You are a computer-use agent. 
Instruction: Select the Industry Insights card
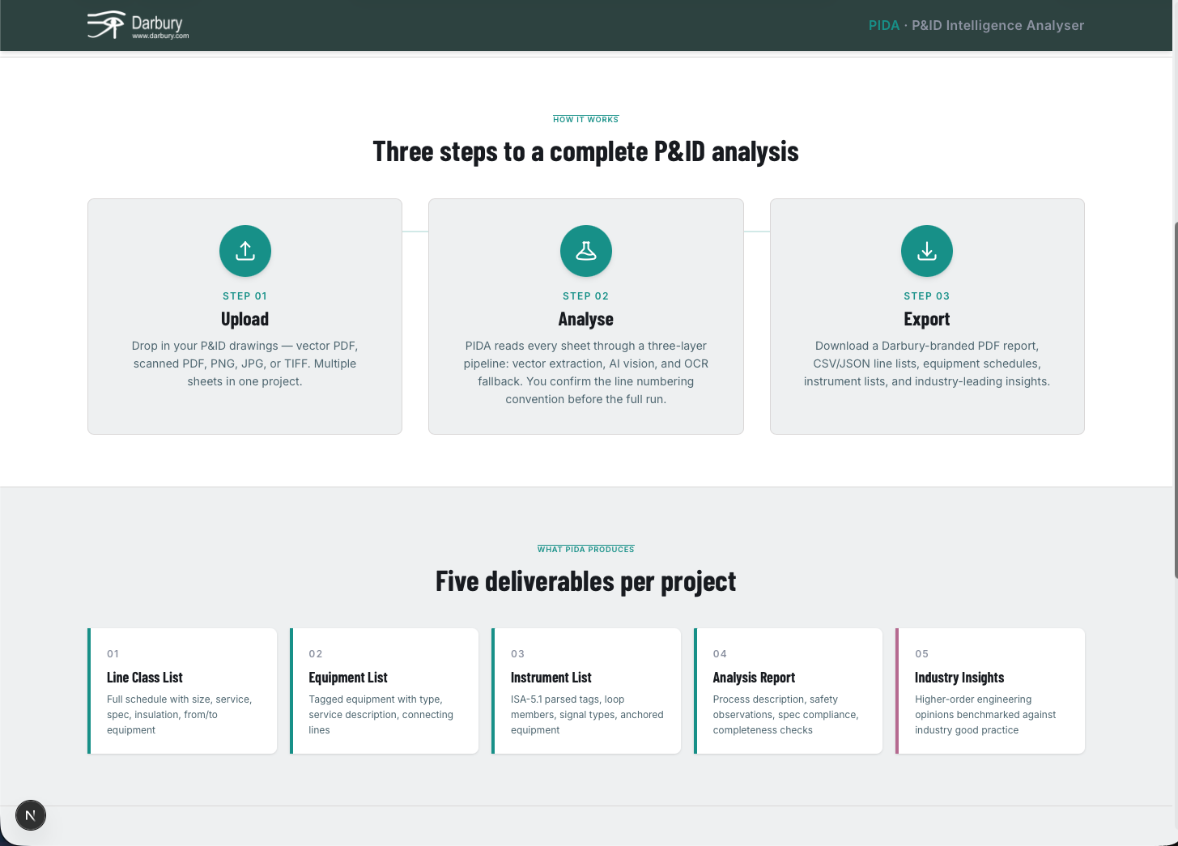coord(990,691)
